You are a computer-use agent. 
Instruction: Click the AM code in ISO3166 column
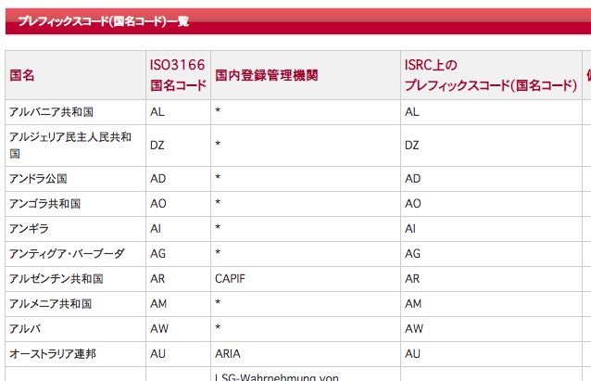click(x=158, y=304)
